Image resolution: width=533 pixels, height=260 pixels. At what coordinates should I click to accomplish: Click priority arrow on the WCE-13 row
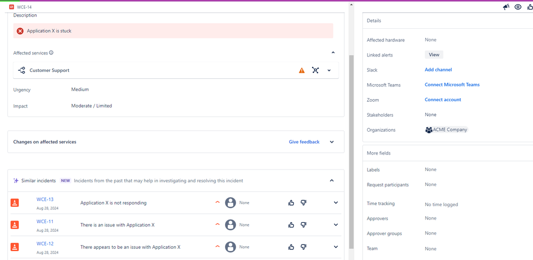218,202
